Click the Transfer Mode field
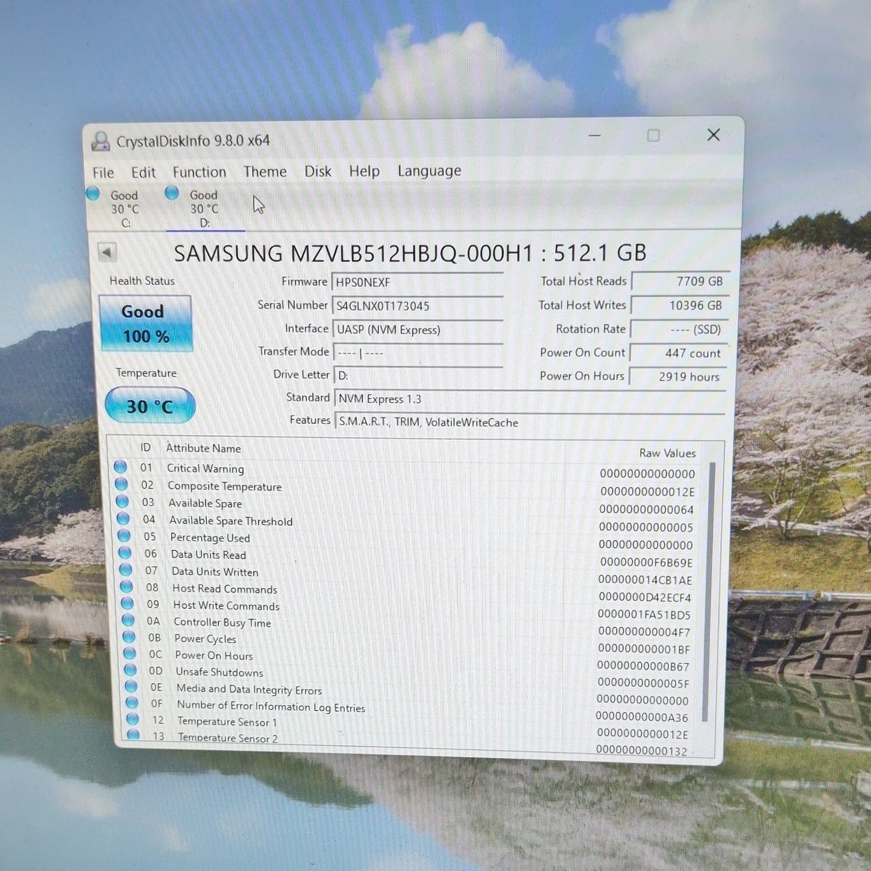The image size is (871, 871). 418,353
